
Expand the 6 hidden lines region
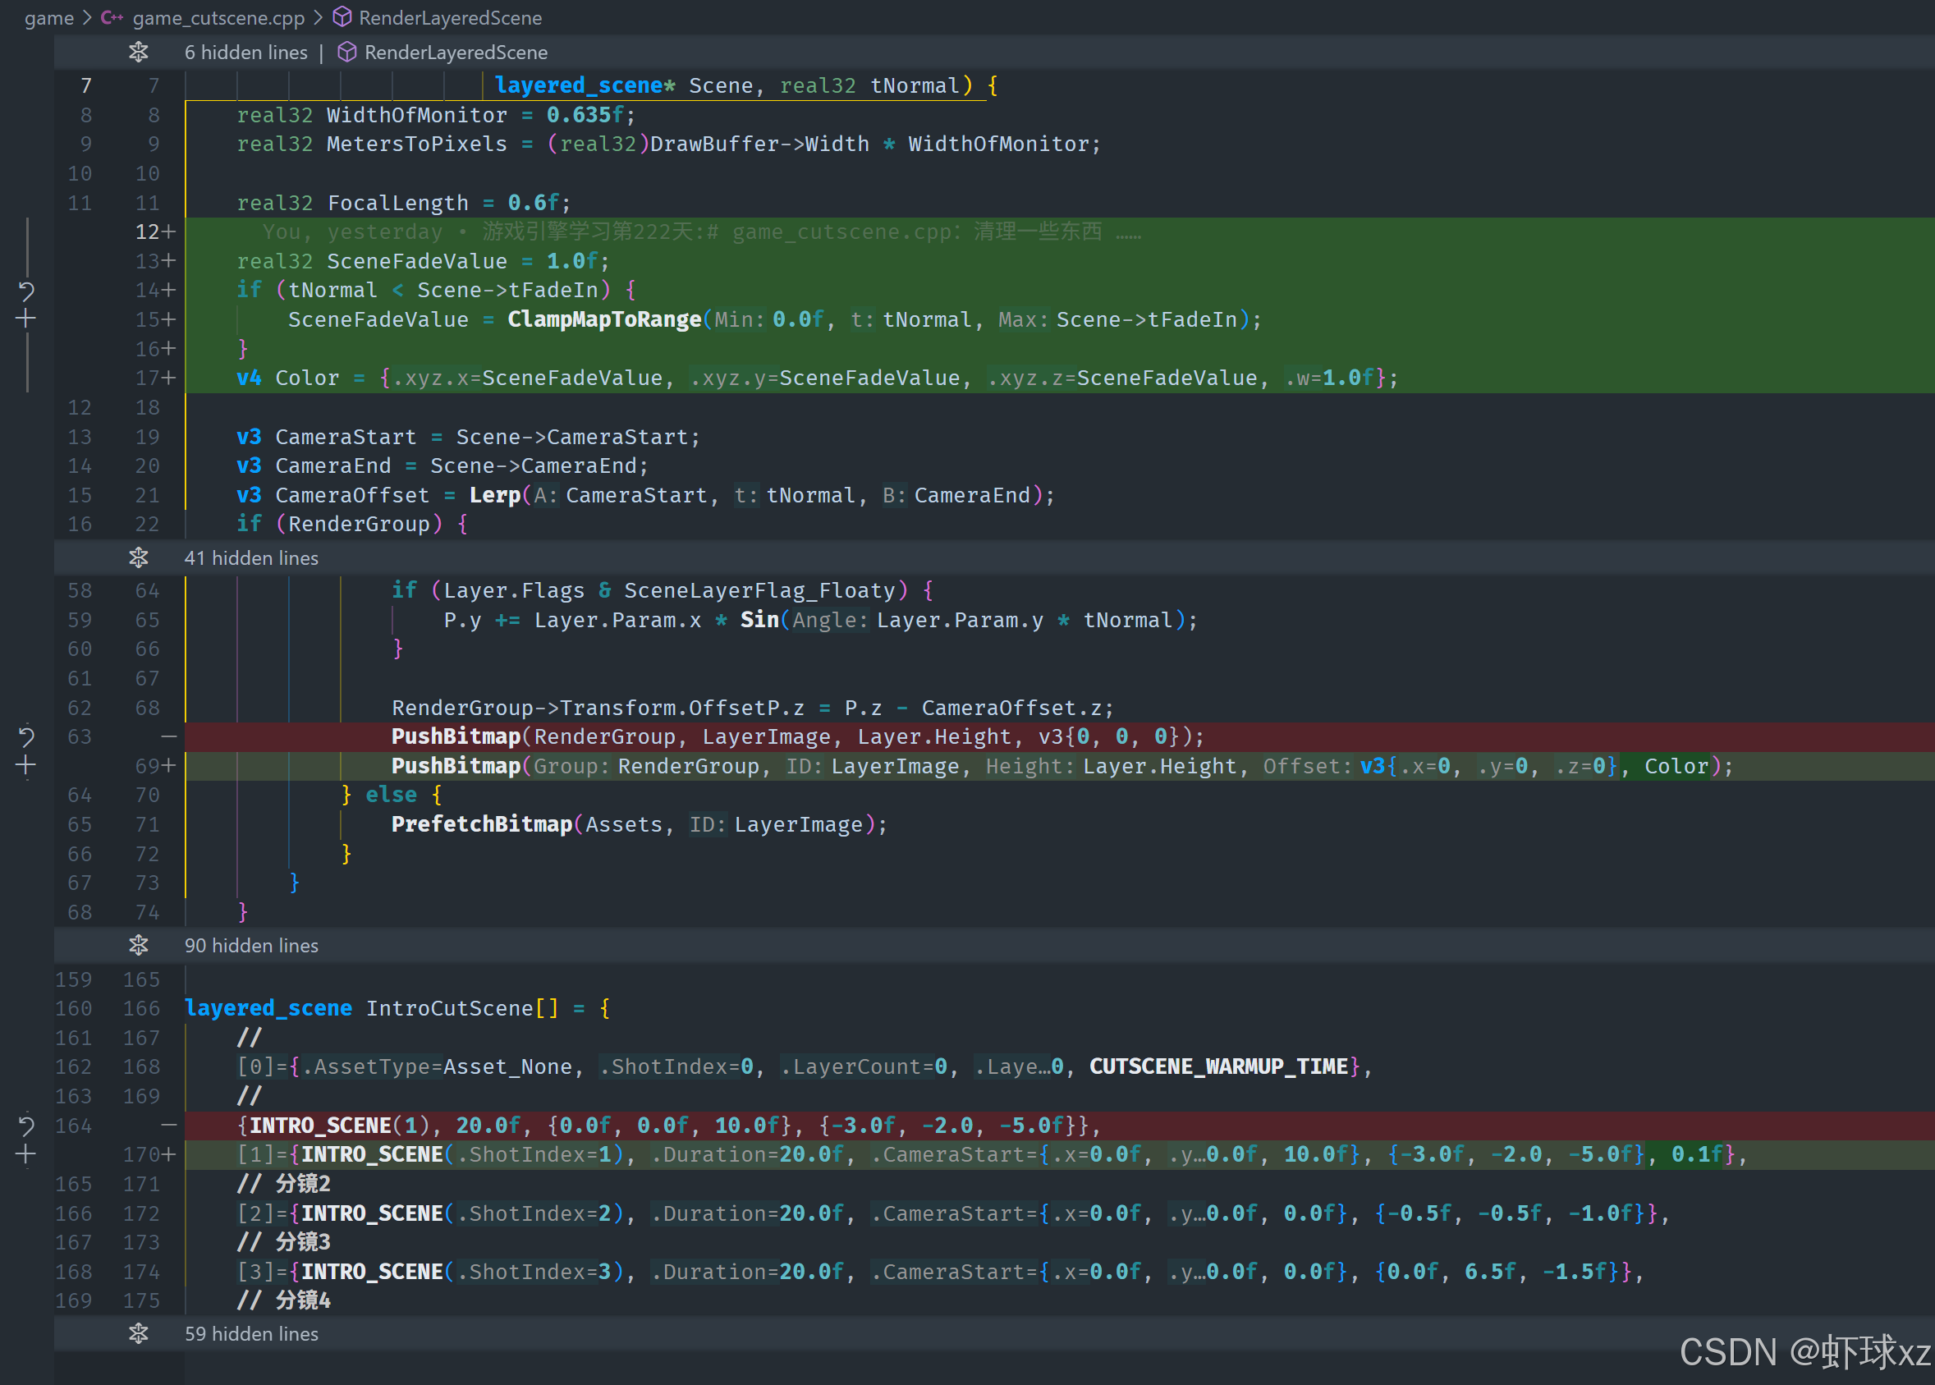138,53
